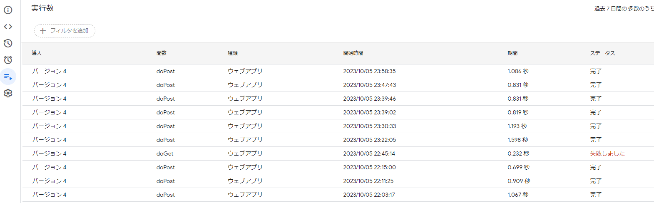
Task: Click the 期間 column header
Action: click(x=512, y=53)
